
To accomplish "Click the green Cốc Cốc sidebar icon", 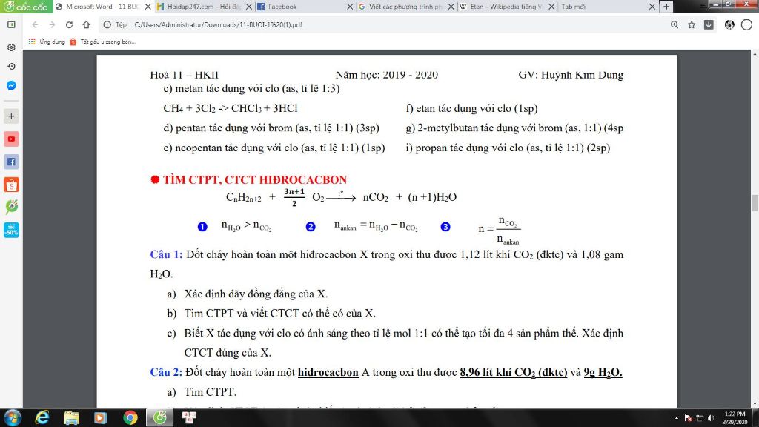I will (11, 207).
